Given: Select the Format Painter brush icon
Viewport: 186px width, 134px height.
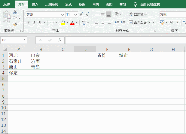Looking at the screenshot, I should coord(15,24).
